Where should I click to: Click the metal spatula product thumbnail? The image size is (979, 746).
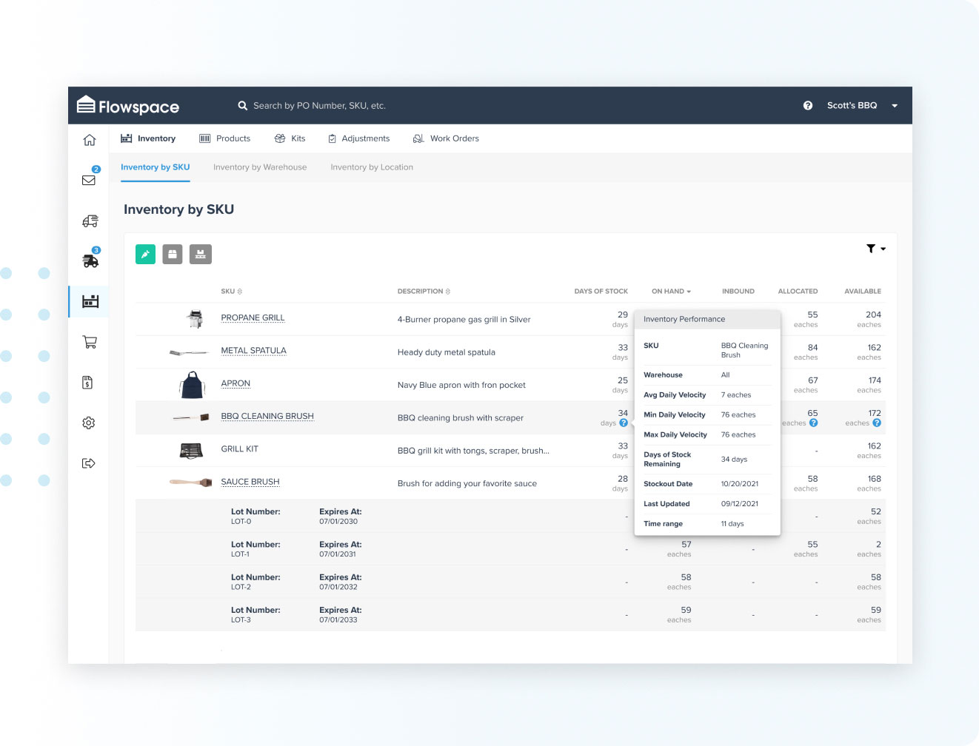(x=189, y=352)
